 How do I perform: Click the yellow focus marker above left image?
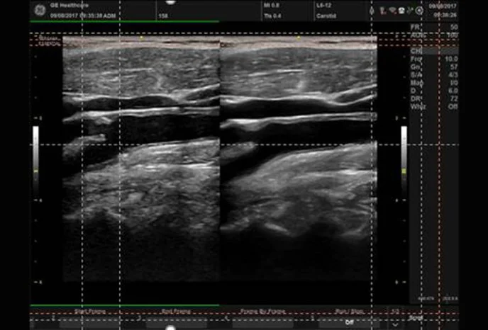[142, 38]
